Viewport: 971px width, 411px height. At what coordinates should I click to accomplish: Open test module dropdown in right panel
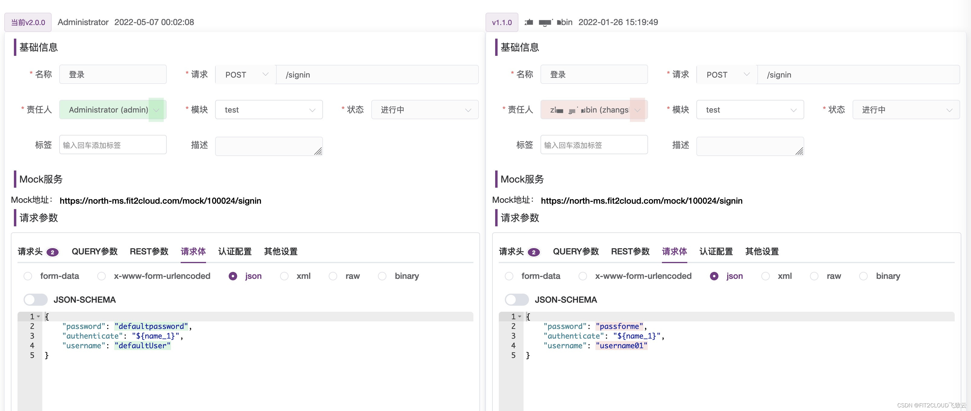[x=750, y=110]
